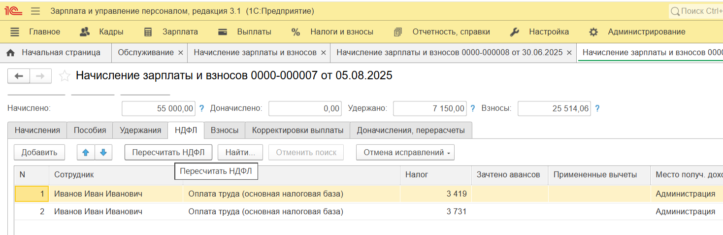This screenshot has height=235, width=723.
Task: Click the Найти... button
Action: pos(240,152)
